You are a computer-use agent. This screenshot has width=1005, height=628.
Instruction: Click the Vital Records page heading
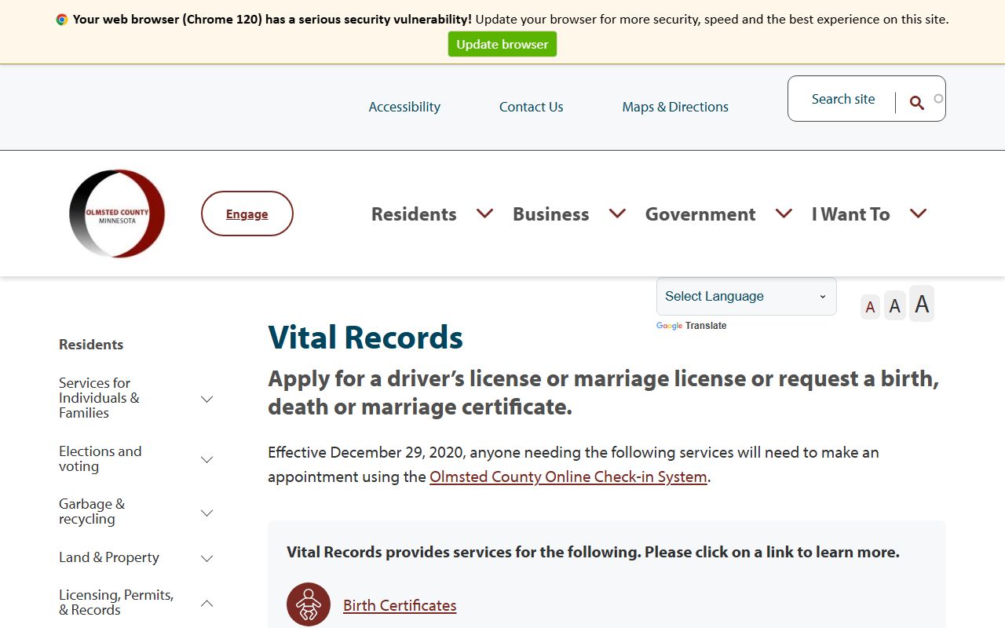(365, 337)
